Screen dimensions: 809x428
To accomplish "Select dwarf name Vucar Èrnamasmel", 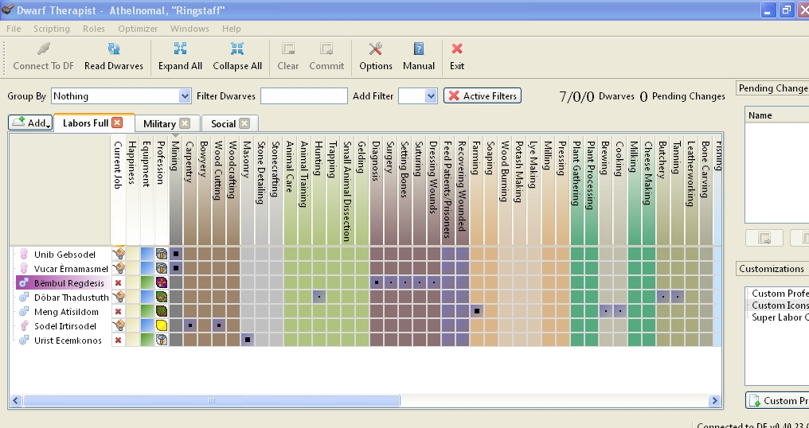I will click(71, 269).
